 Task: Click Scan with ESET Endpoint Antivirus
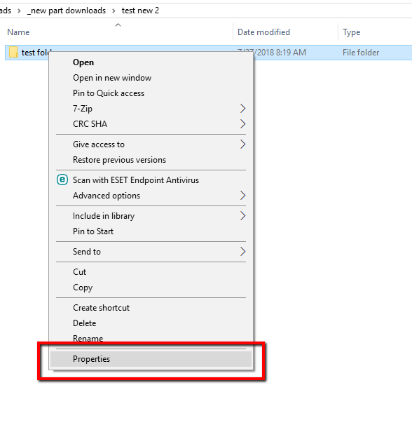(x=151, y=180)
